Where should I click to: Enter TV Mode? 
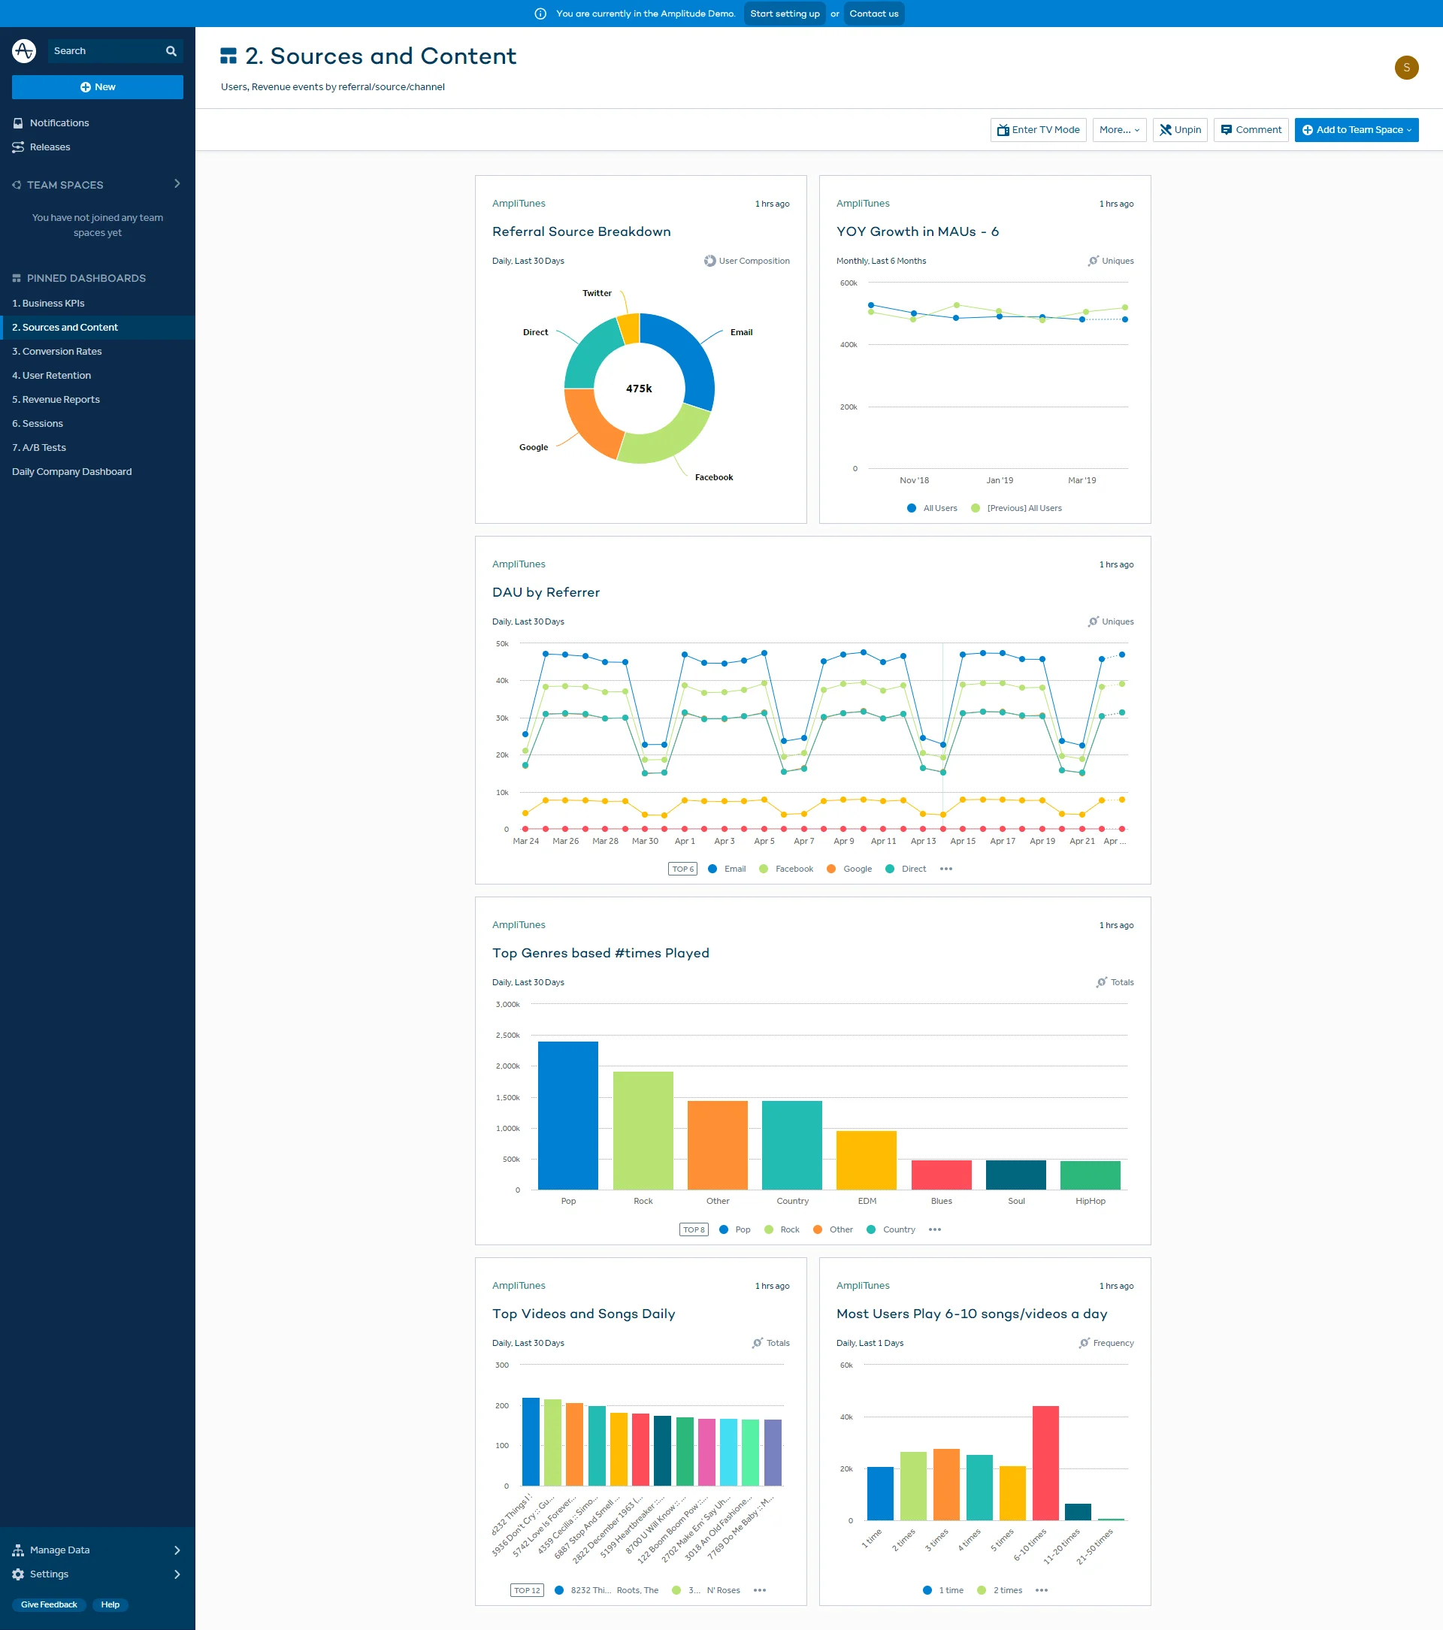[x=1038, y=130]
